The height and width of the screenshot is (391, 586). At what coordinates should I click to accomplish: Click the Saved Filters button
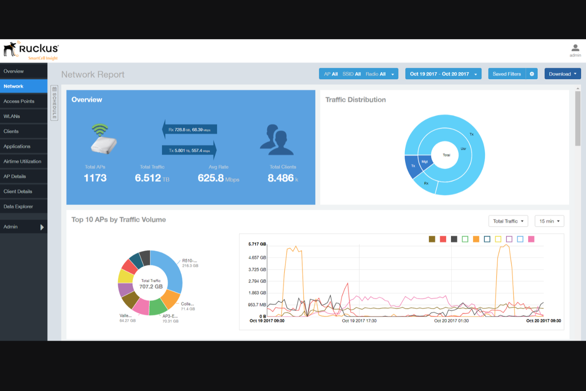[x=506, y=74]
